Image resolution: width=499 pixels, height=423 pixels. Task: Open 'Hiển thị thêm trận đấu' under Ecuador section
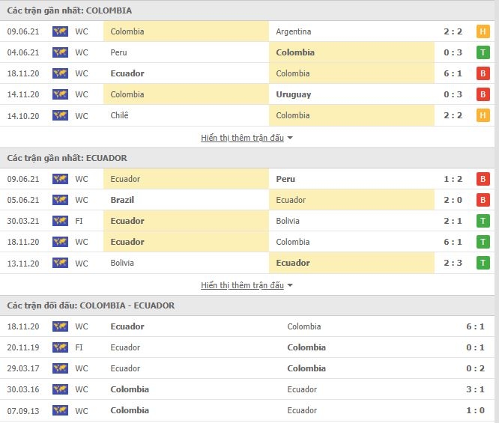point(242,285)
